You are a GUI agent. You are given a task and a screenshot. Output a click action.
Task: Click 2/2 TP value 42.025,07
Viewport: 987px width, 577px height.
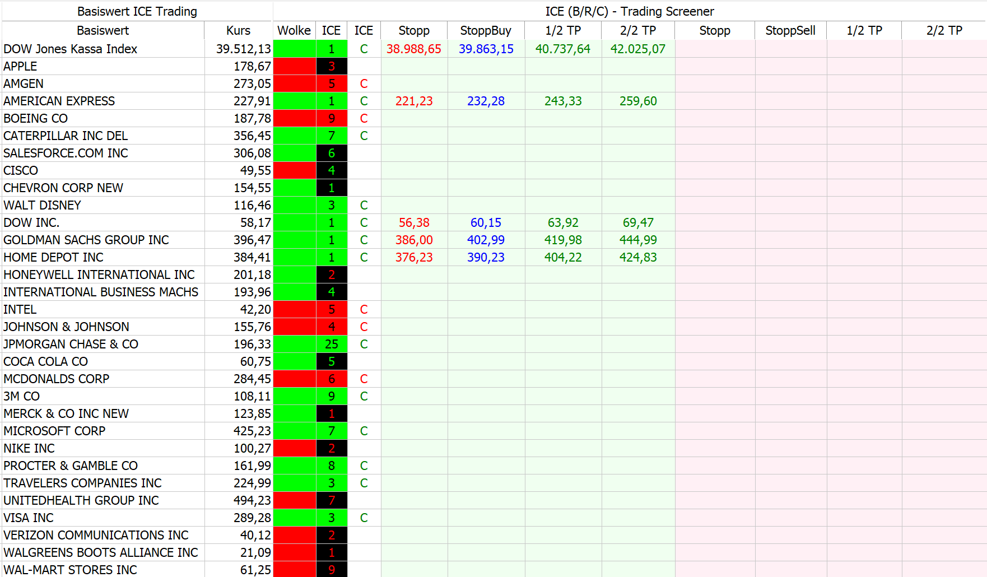pyautogui.click(x=638, y=49)
